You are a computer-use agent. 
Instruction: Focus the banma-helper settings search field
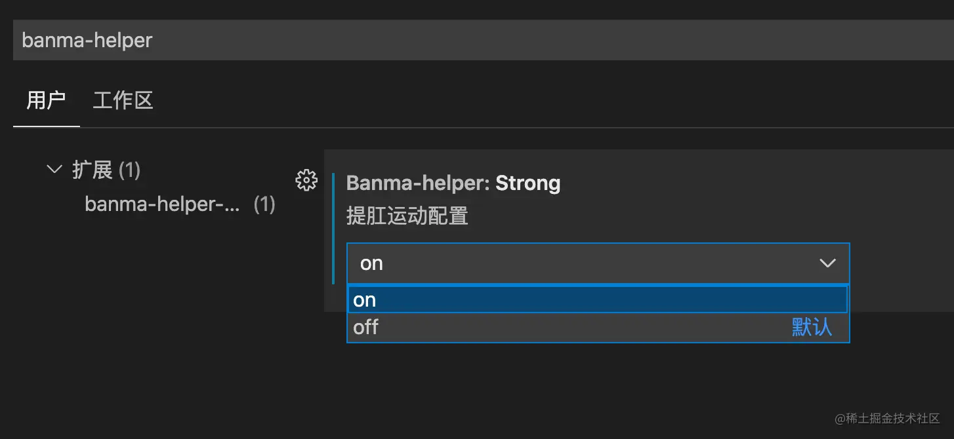484,40
